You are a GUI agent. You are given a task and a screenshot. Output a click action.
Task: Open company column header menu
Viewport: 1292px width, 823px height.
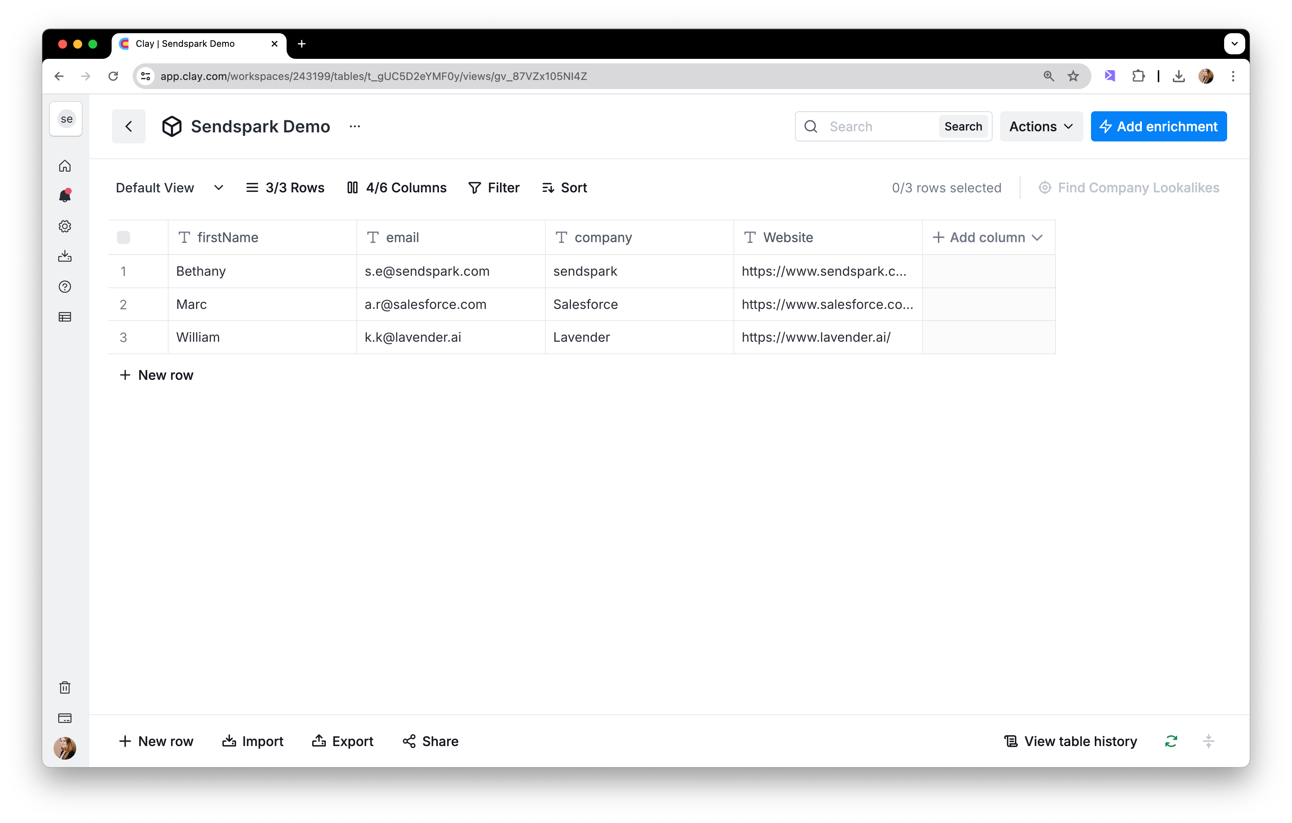click(x=640, y=238)
